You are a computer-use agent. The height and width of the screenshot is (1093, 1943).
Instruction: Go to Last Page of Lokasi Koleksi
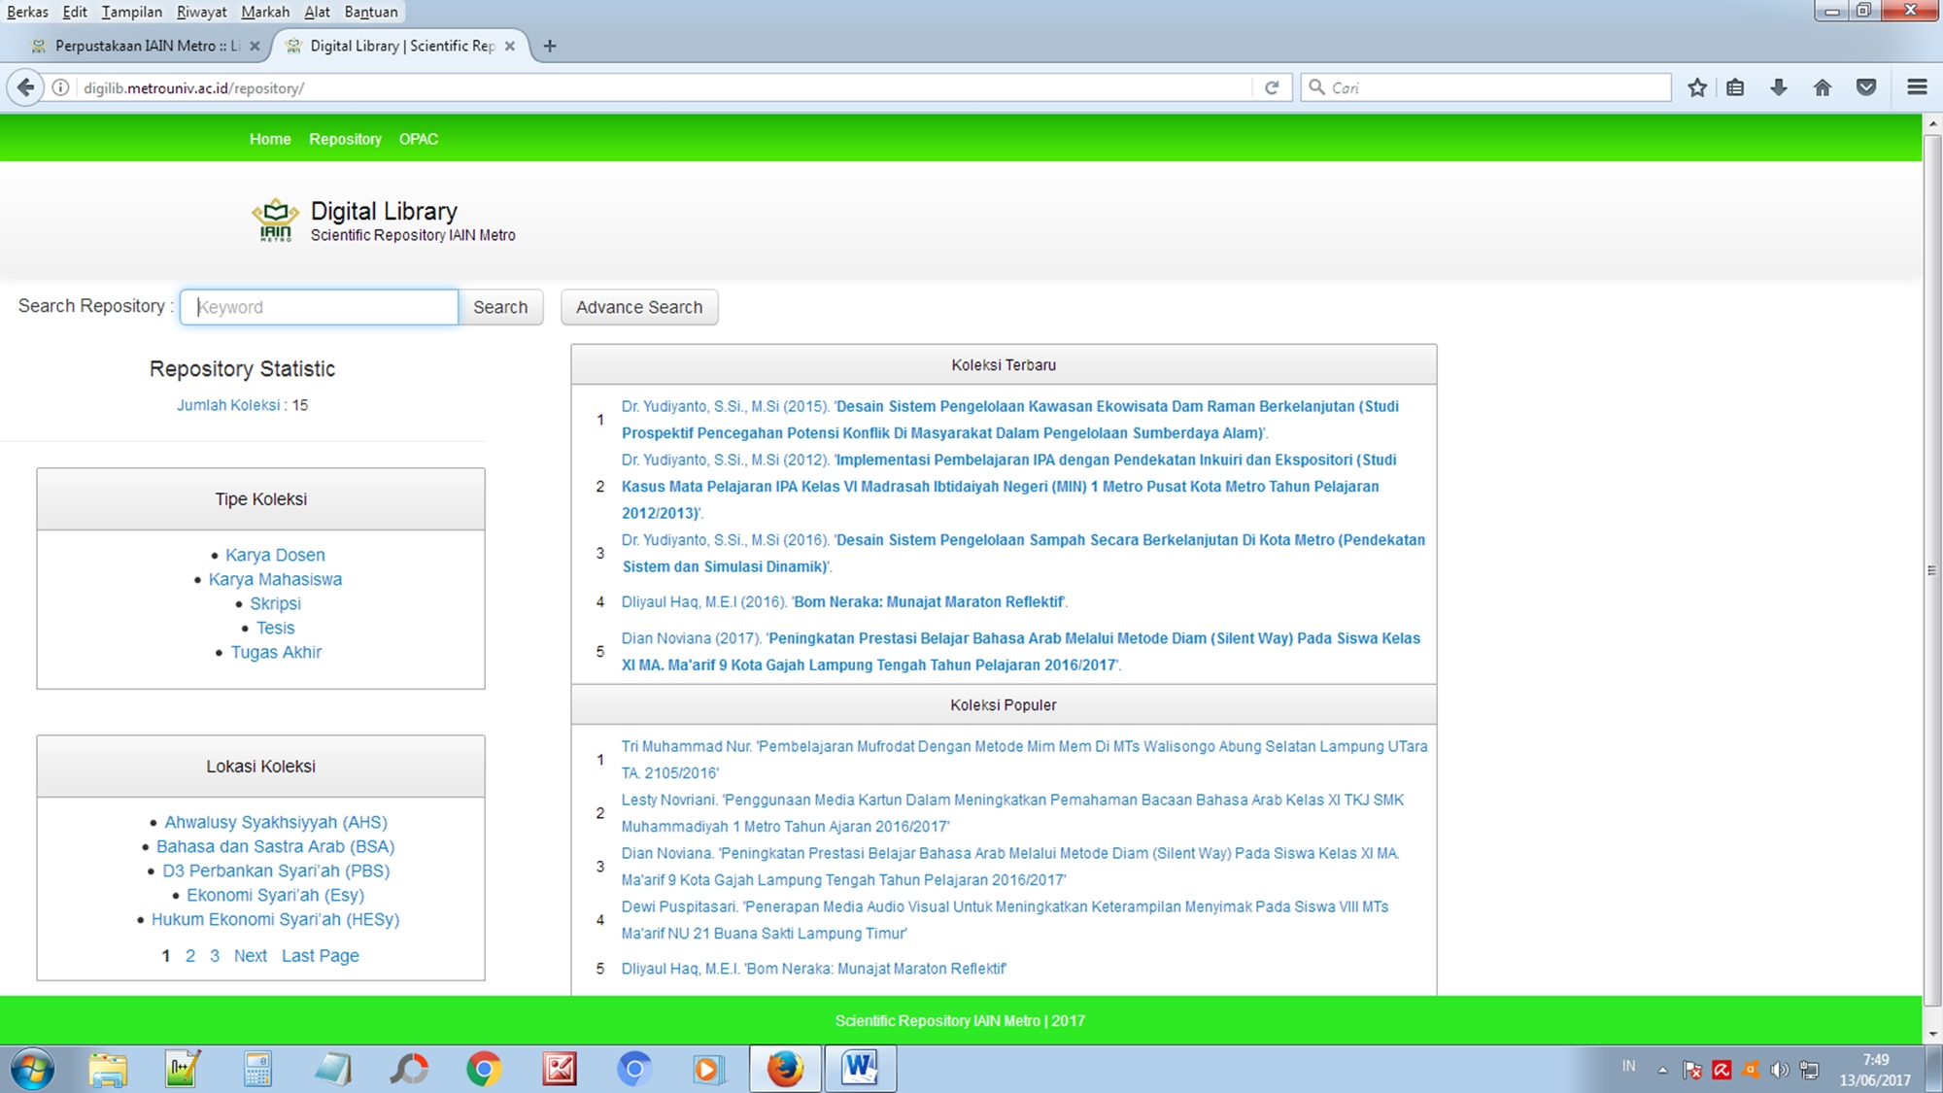320,956
